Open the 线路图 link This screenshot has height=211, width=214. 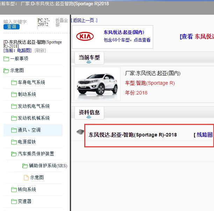[x=205, y=135]
